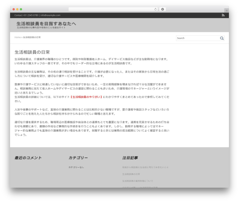Image resolution: width=239 pixels, height=202 pixels.
Task: Minimize the browser with yellow button
Action: 17,9
